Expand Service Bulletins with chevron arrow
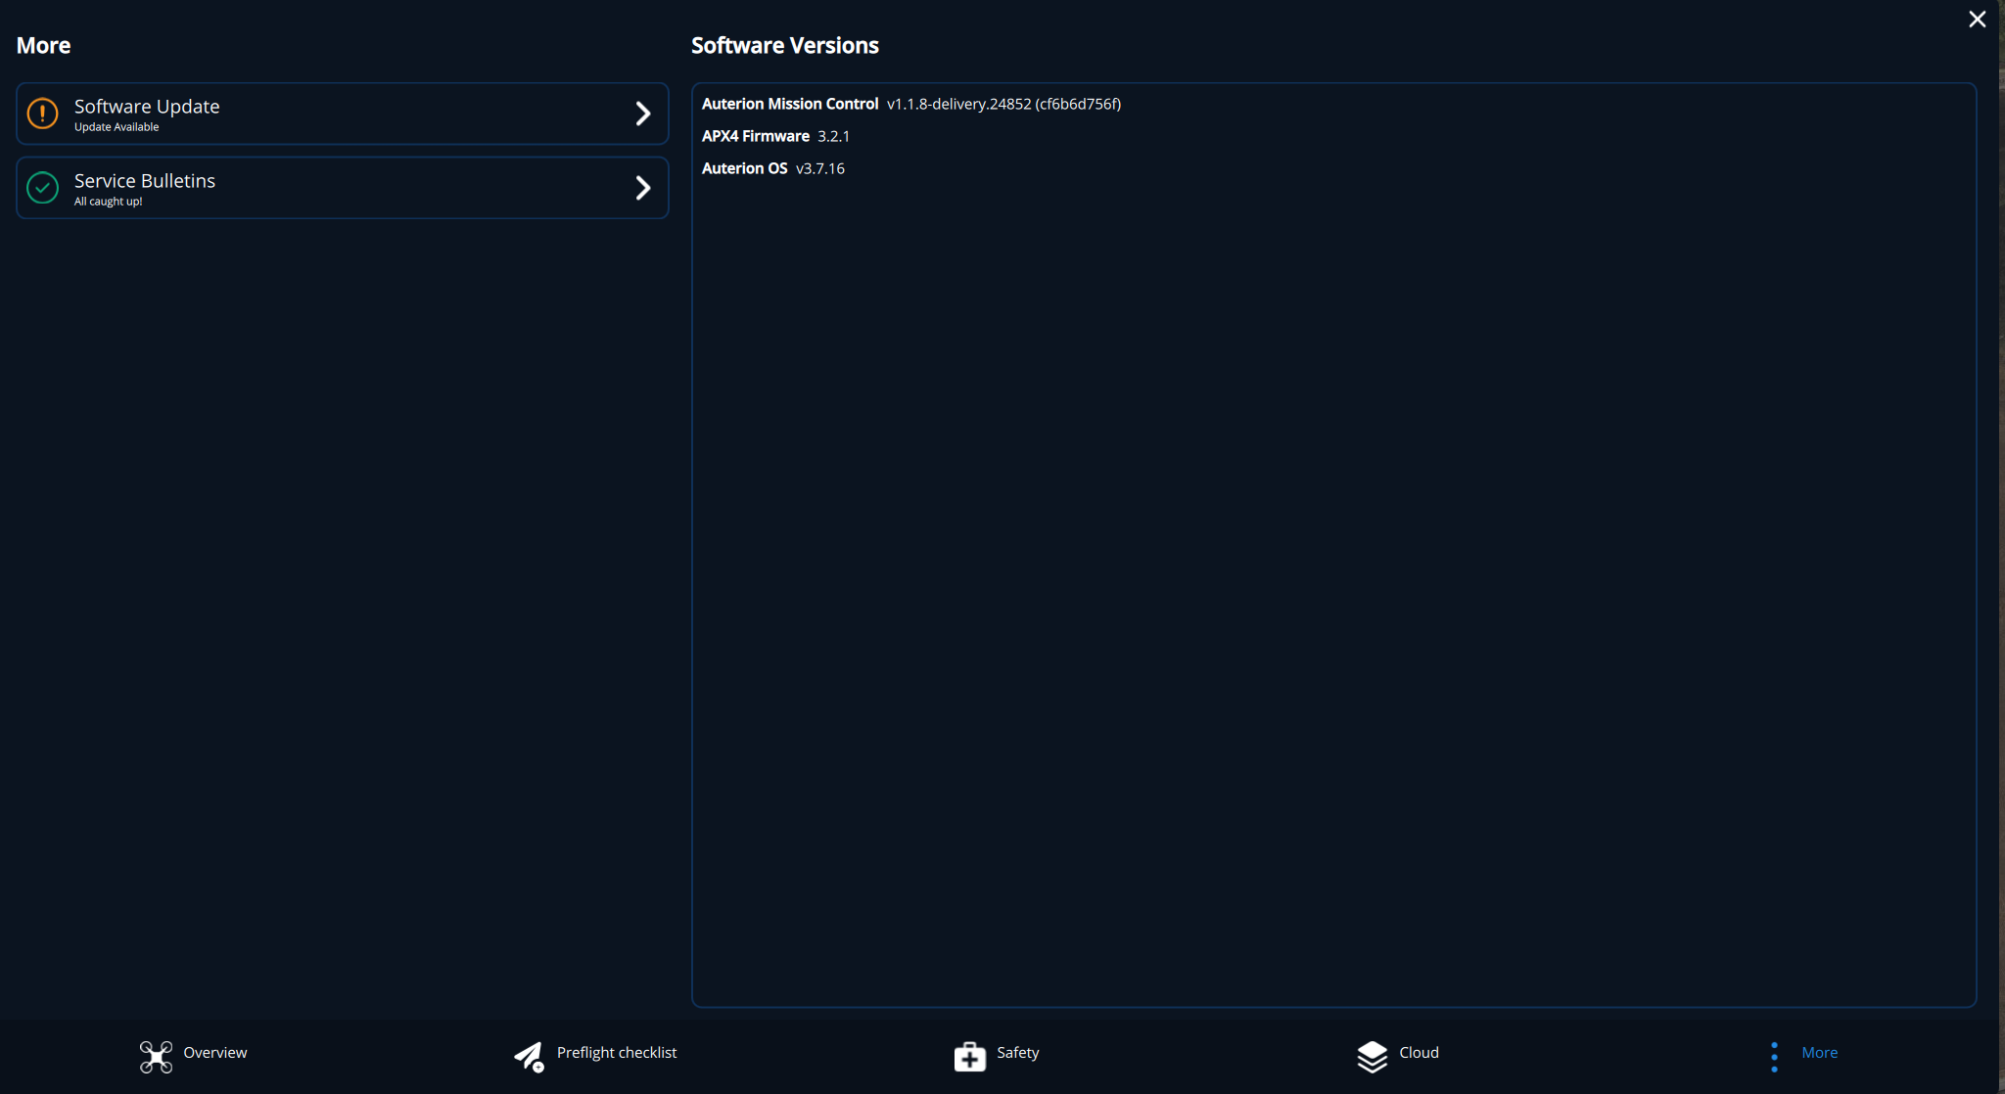This screenshot has height=1094, width=2005. [x=643, y=188]
